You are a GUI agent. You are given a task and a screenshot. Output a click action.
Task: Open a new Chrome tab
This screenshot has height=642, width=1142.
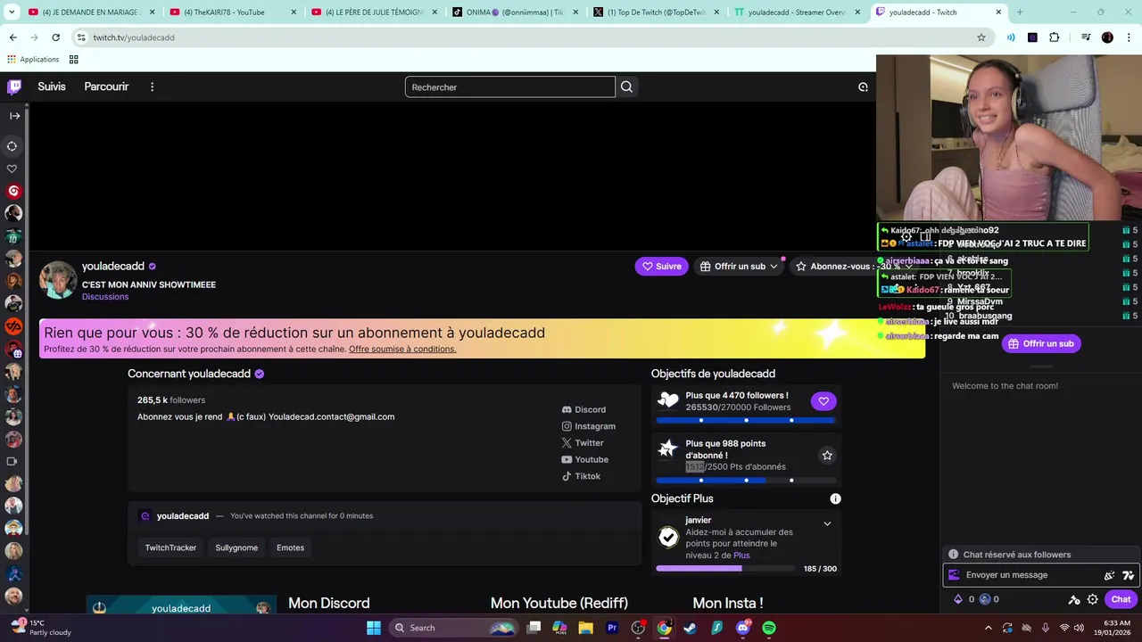point(1020,12)
